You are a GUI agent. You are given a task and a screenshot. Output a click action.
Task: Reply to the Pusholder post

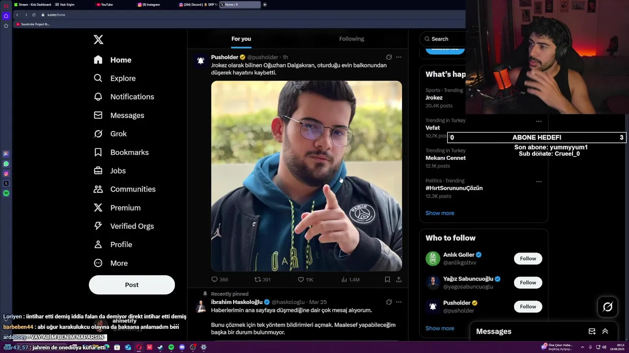pyautogui.click(x=219, y=279)
